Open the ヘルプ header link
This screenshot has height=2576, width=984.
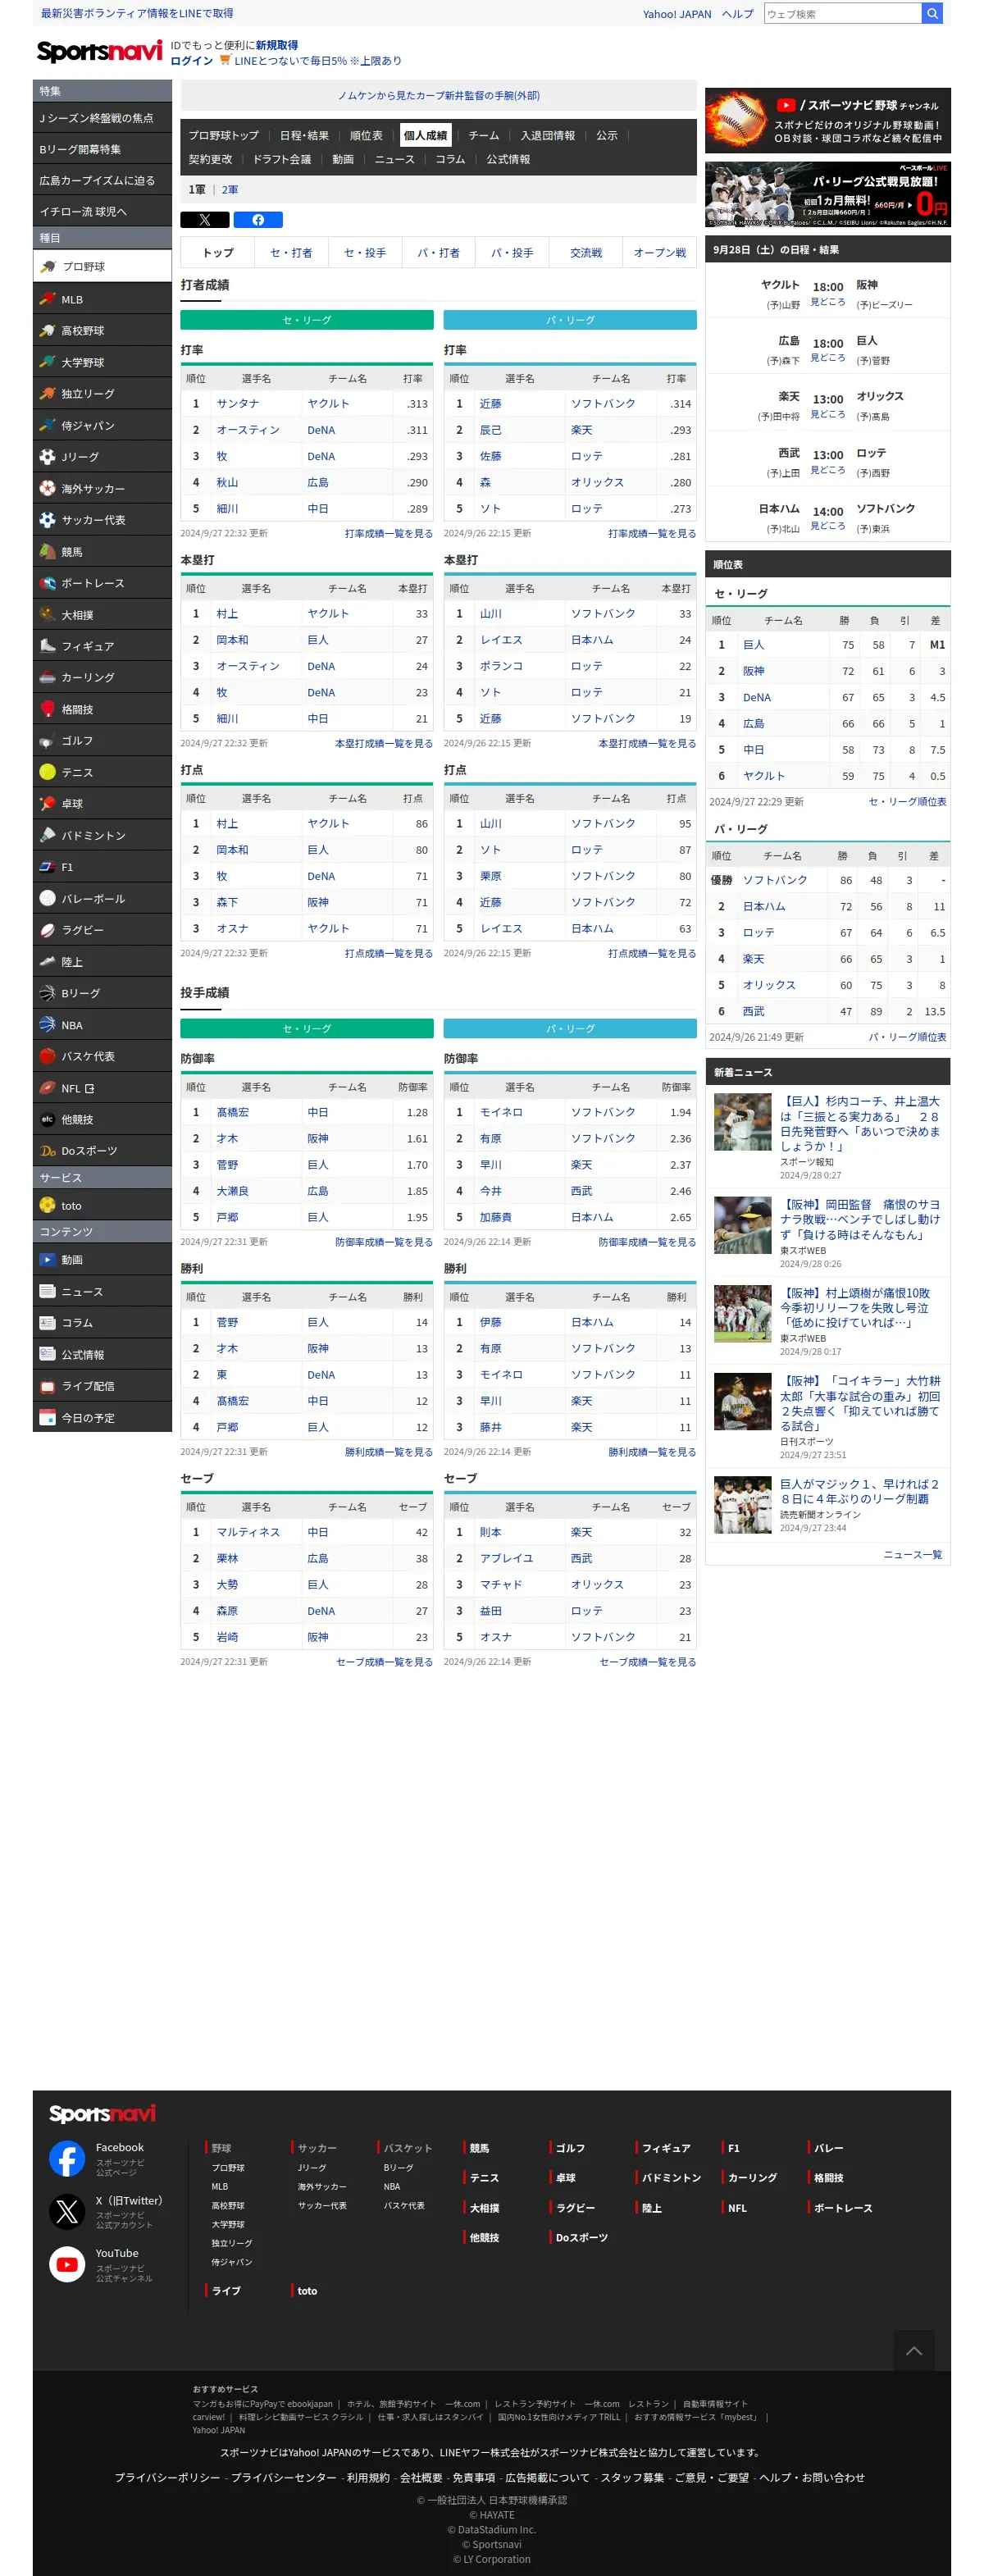(x=737, y=14)
